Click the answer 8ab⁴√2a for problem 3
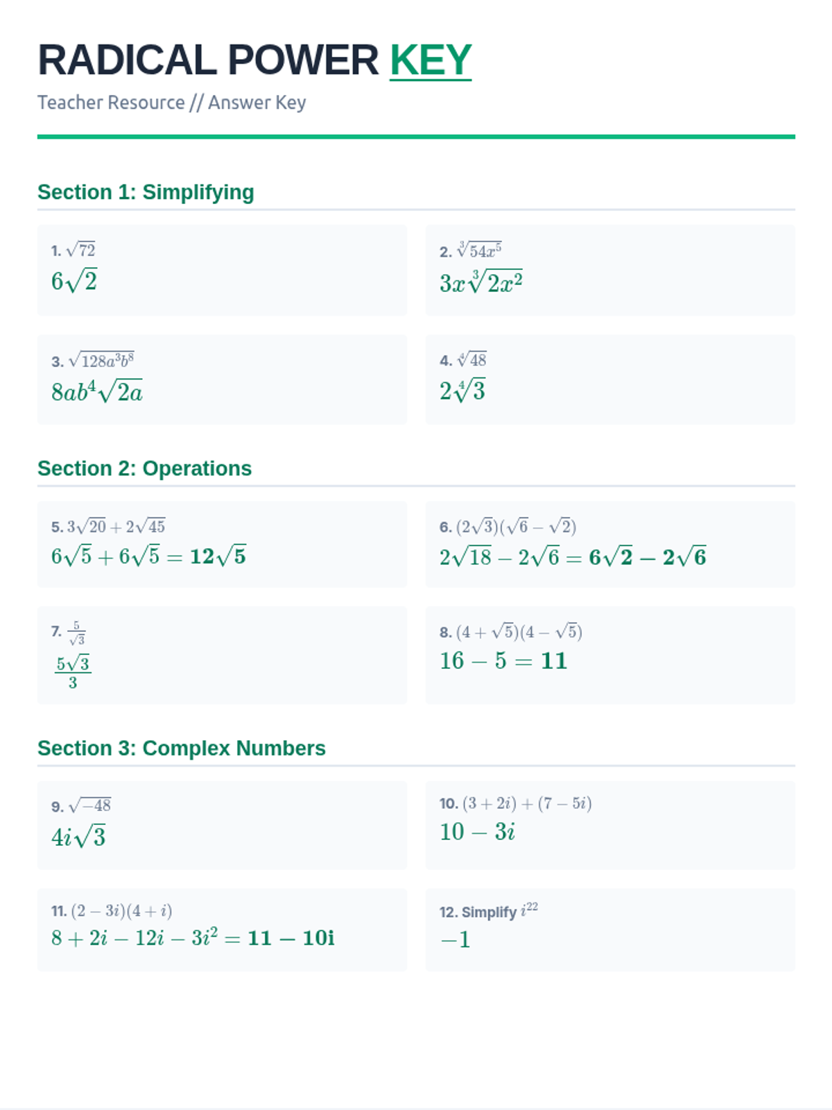Screen dimensions: 832x1110 (x=97, y=392)
